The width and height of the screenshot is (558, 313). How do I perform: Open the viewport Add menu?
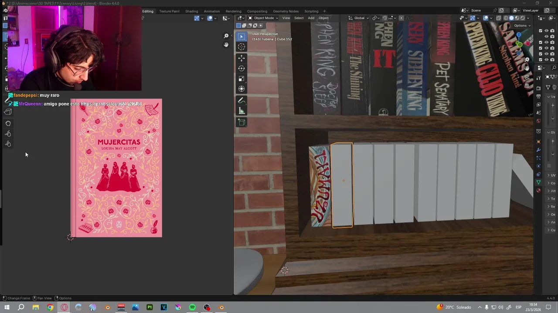pos(311,18)
